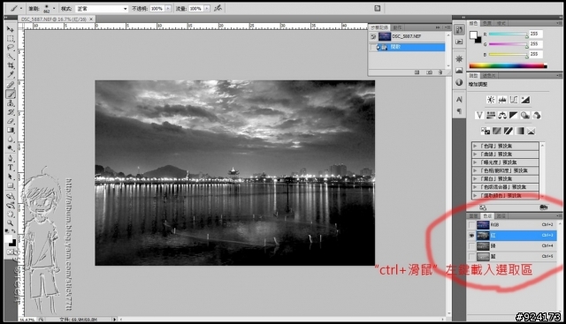Switch to the Paths tab
Image resolution: width=566 pixels, height=324 pixels.
501,216
